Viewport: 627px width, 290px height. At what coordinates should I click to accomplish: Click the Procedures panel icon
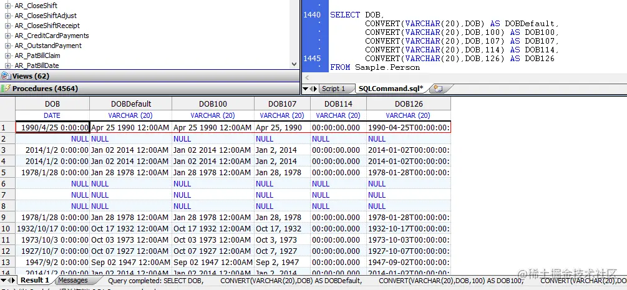coord(6,89)
